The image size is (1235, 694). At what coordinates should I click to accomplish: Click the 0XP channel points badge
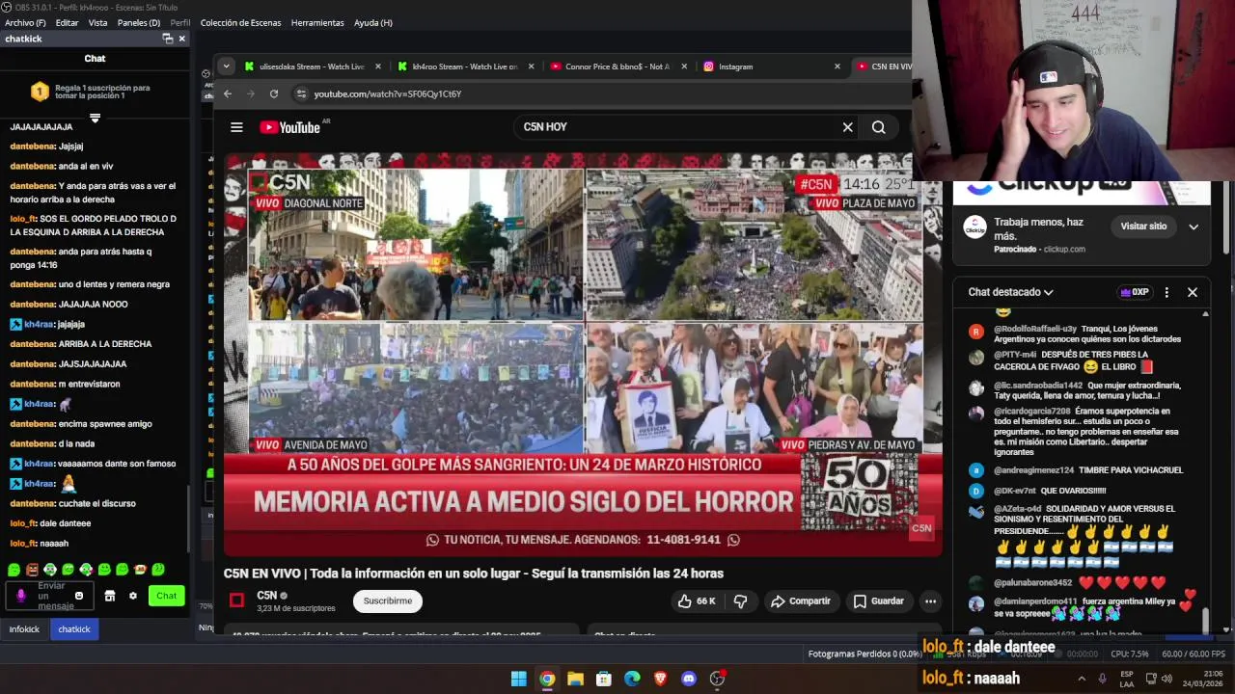tap(1134, 292)
